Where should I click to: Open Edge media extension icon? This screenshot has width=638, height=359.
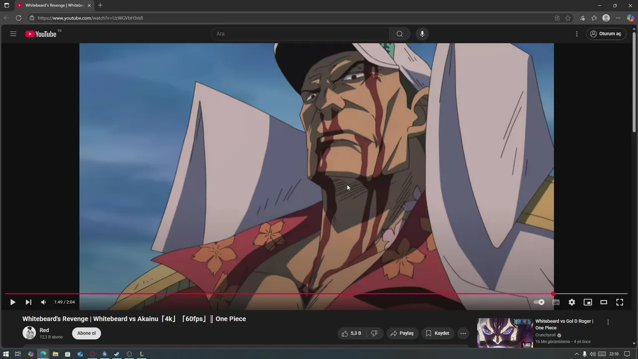(582, 18)
